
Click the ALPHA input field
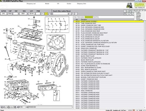point(4,13)
